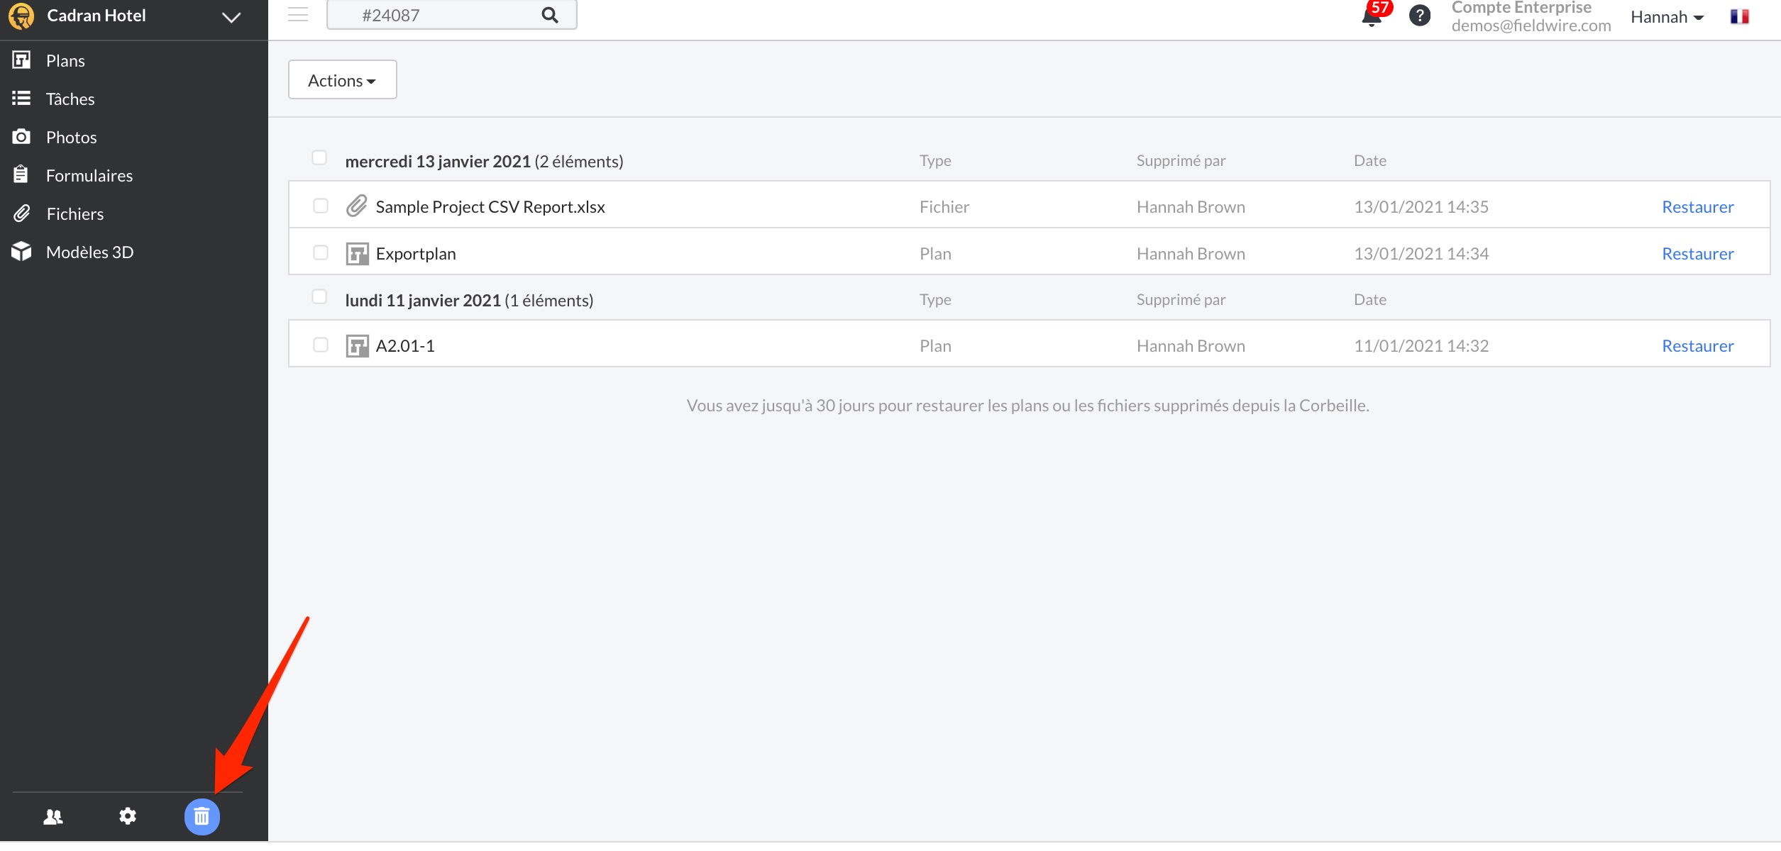Click the Modèles 3D cube icon
Screen dimensions: 1781x851
pyautogui.click(x=21, y=252)
